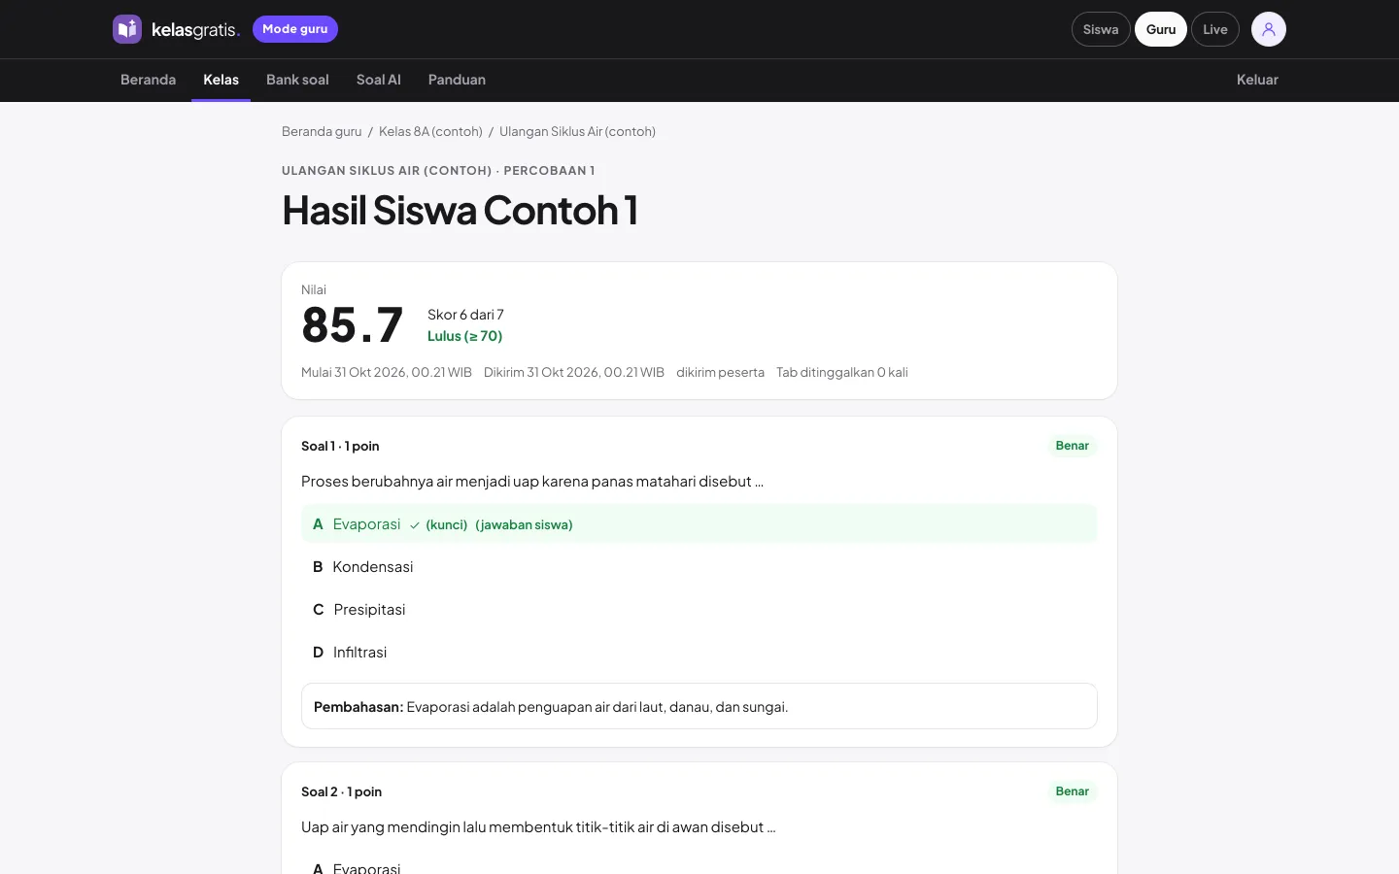Screen dimensions: 1399x874
Task: Switch to Live mode
Action: [x=1215, y=29]
